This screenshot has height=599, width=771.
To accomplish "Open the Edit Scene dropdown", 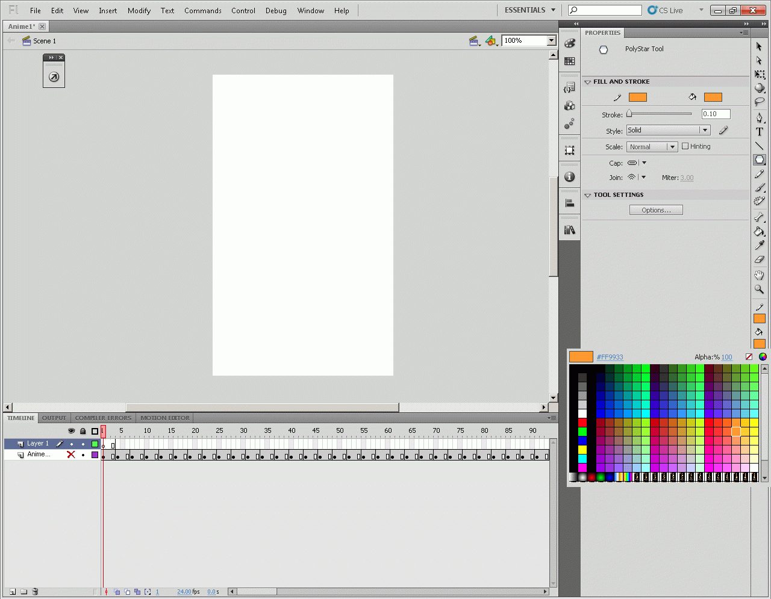I will click(x=474, y=41).
